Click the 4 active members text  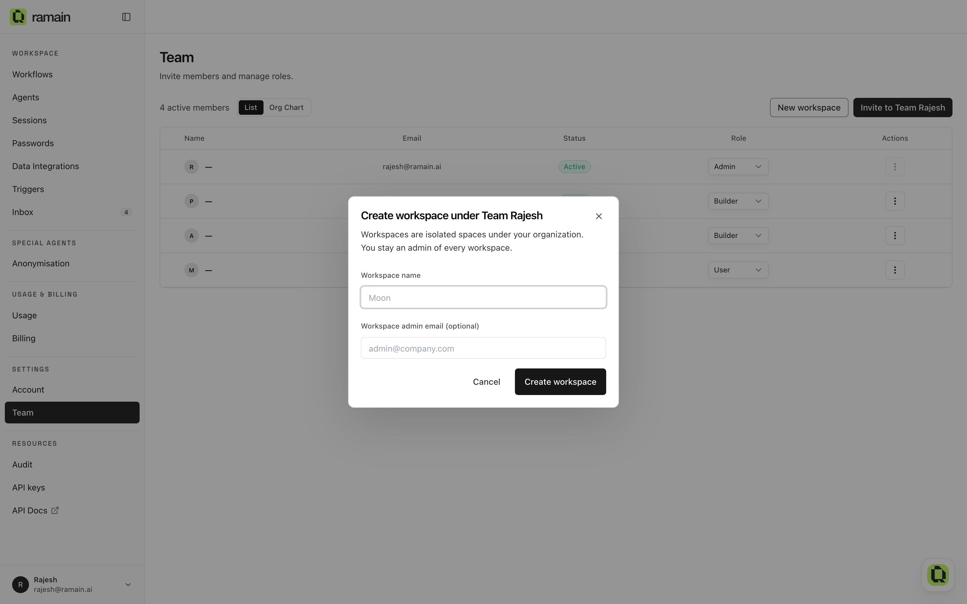pyautogui.click(x=194, y=108)
